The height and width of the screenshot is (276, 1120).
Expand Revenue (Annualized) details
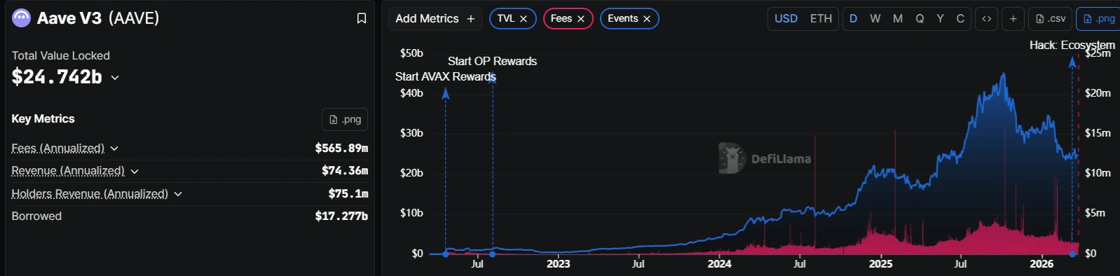(135, 171)
